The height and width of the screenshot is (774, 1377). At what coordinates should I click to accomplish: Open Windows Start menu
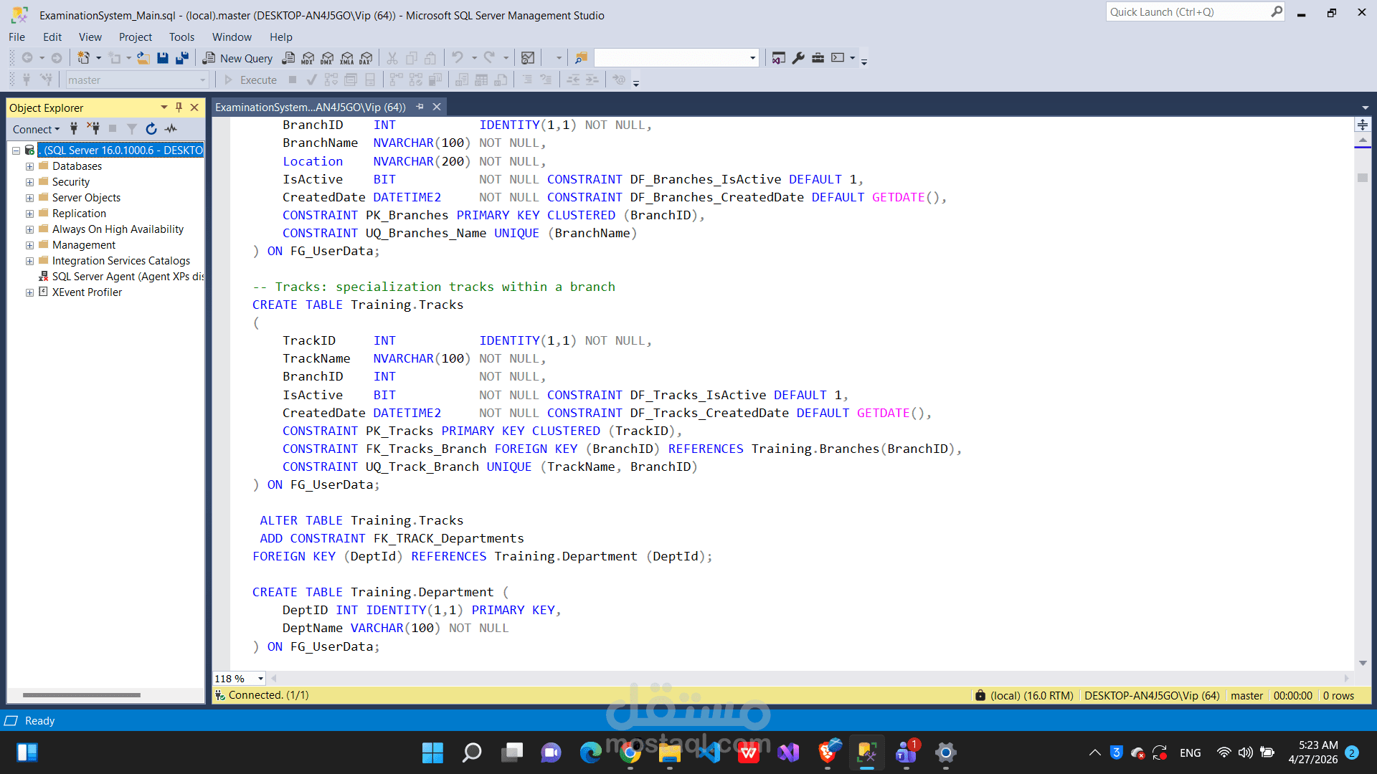point(432,752)
